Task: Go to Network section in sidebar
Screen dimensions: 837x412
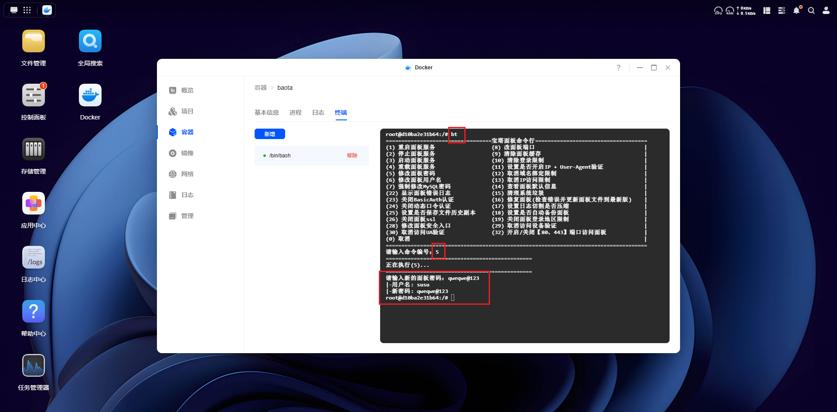Action: pos(187,174)
